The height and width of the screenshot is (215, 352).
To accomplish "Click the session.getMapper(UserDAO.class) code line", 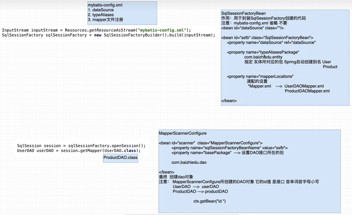I will 79,151.
